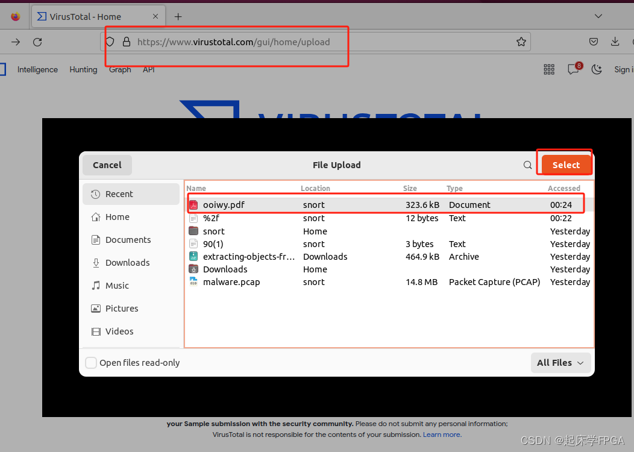Sort files by Location column header

coord(315,189)
